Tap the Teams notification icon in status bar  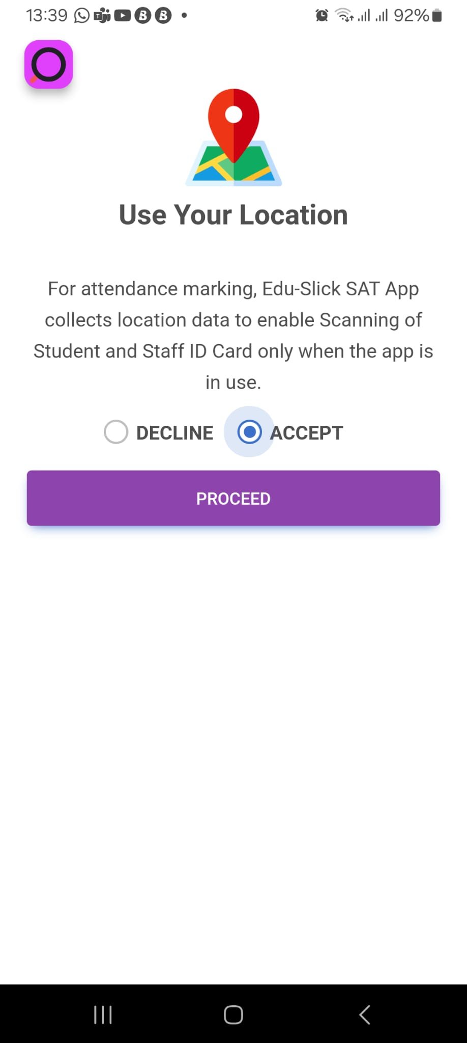click(x=102, y=16)
